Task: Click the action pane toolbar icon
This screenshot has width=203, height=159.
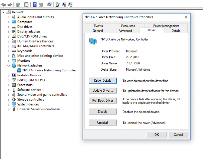Action: [x=41, y=5]
